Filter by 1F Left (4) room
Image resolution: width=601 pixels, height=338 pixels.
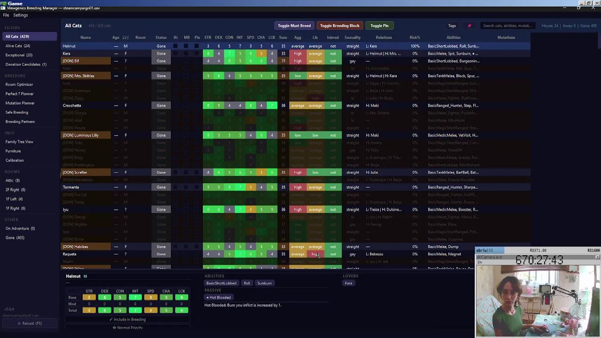point(30,199)
